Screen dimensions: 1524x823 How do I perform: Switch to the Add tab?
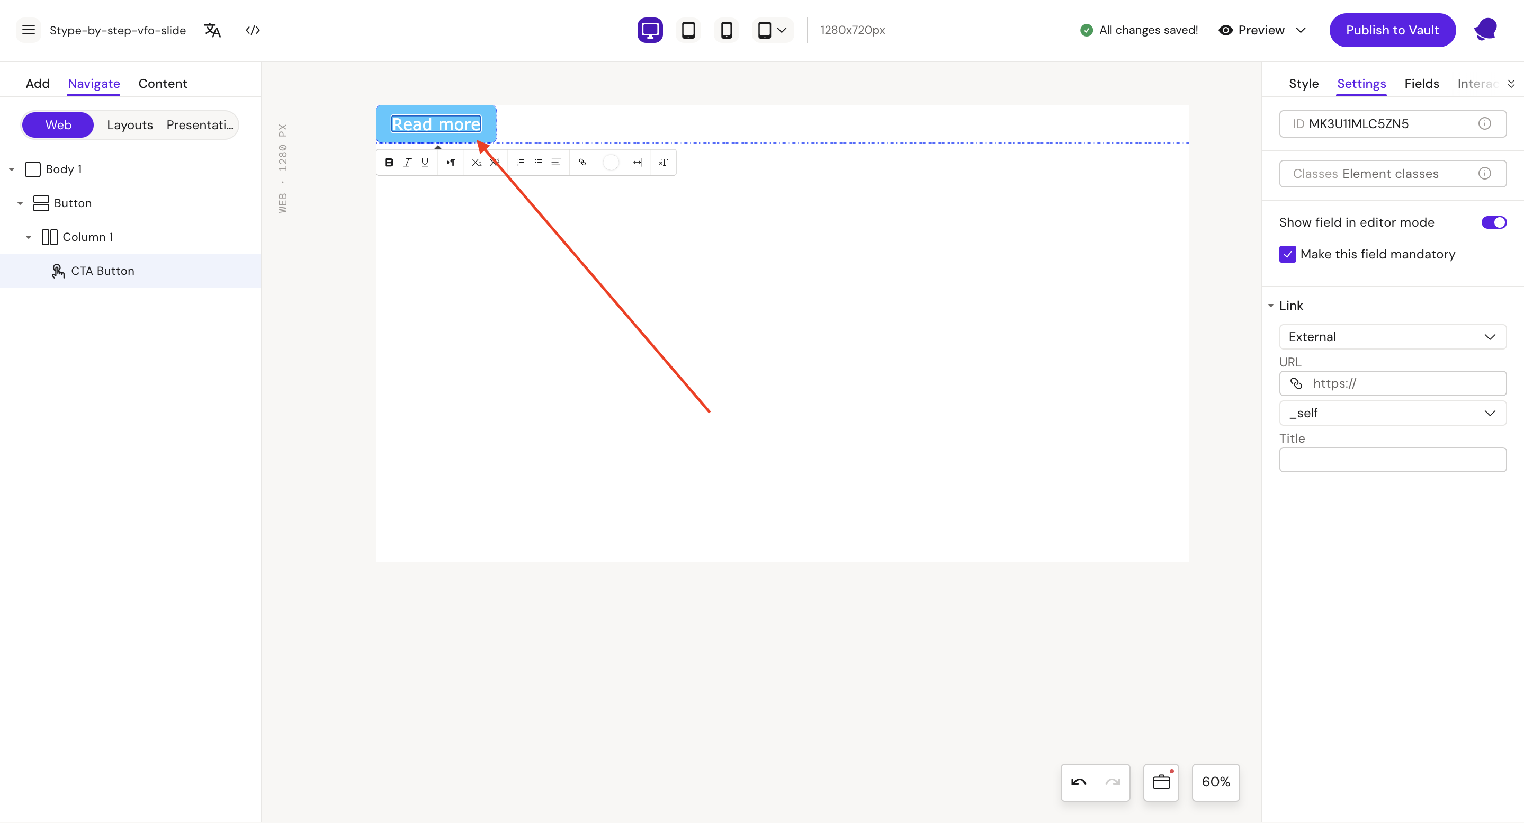[x=37, y=84]
